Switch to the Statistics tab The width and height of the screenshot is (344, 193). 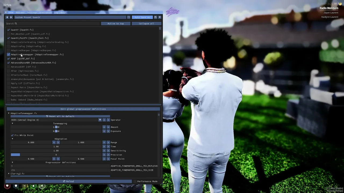click(45, 13)
